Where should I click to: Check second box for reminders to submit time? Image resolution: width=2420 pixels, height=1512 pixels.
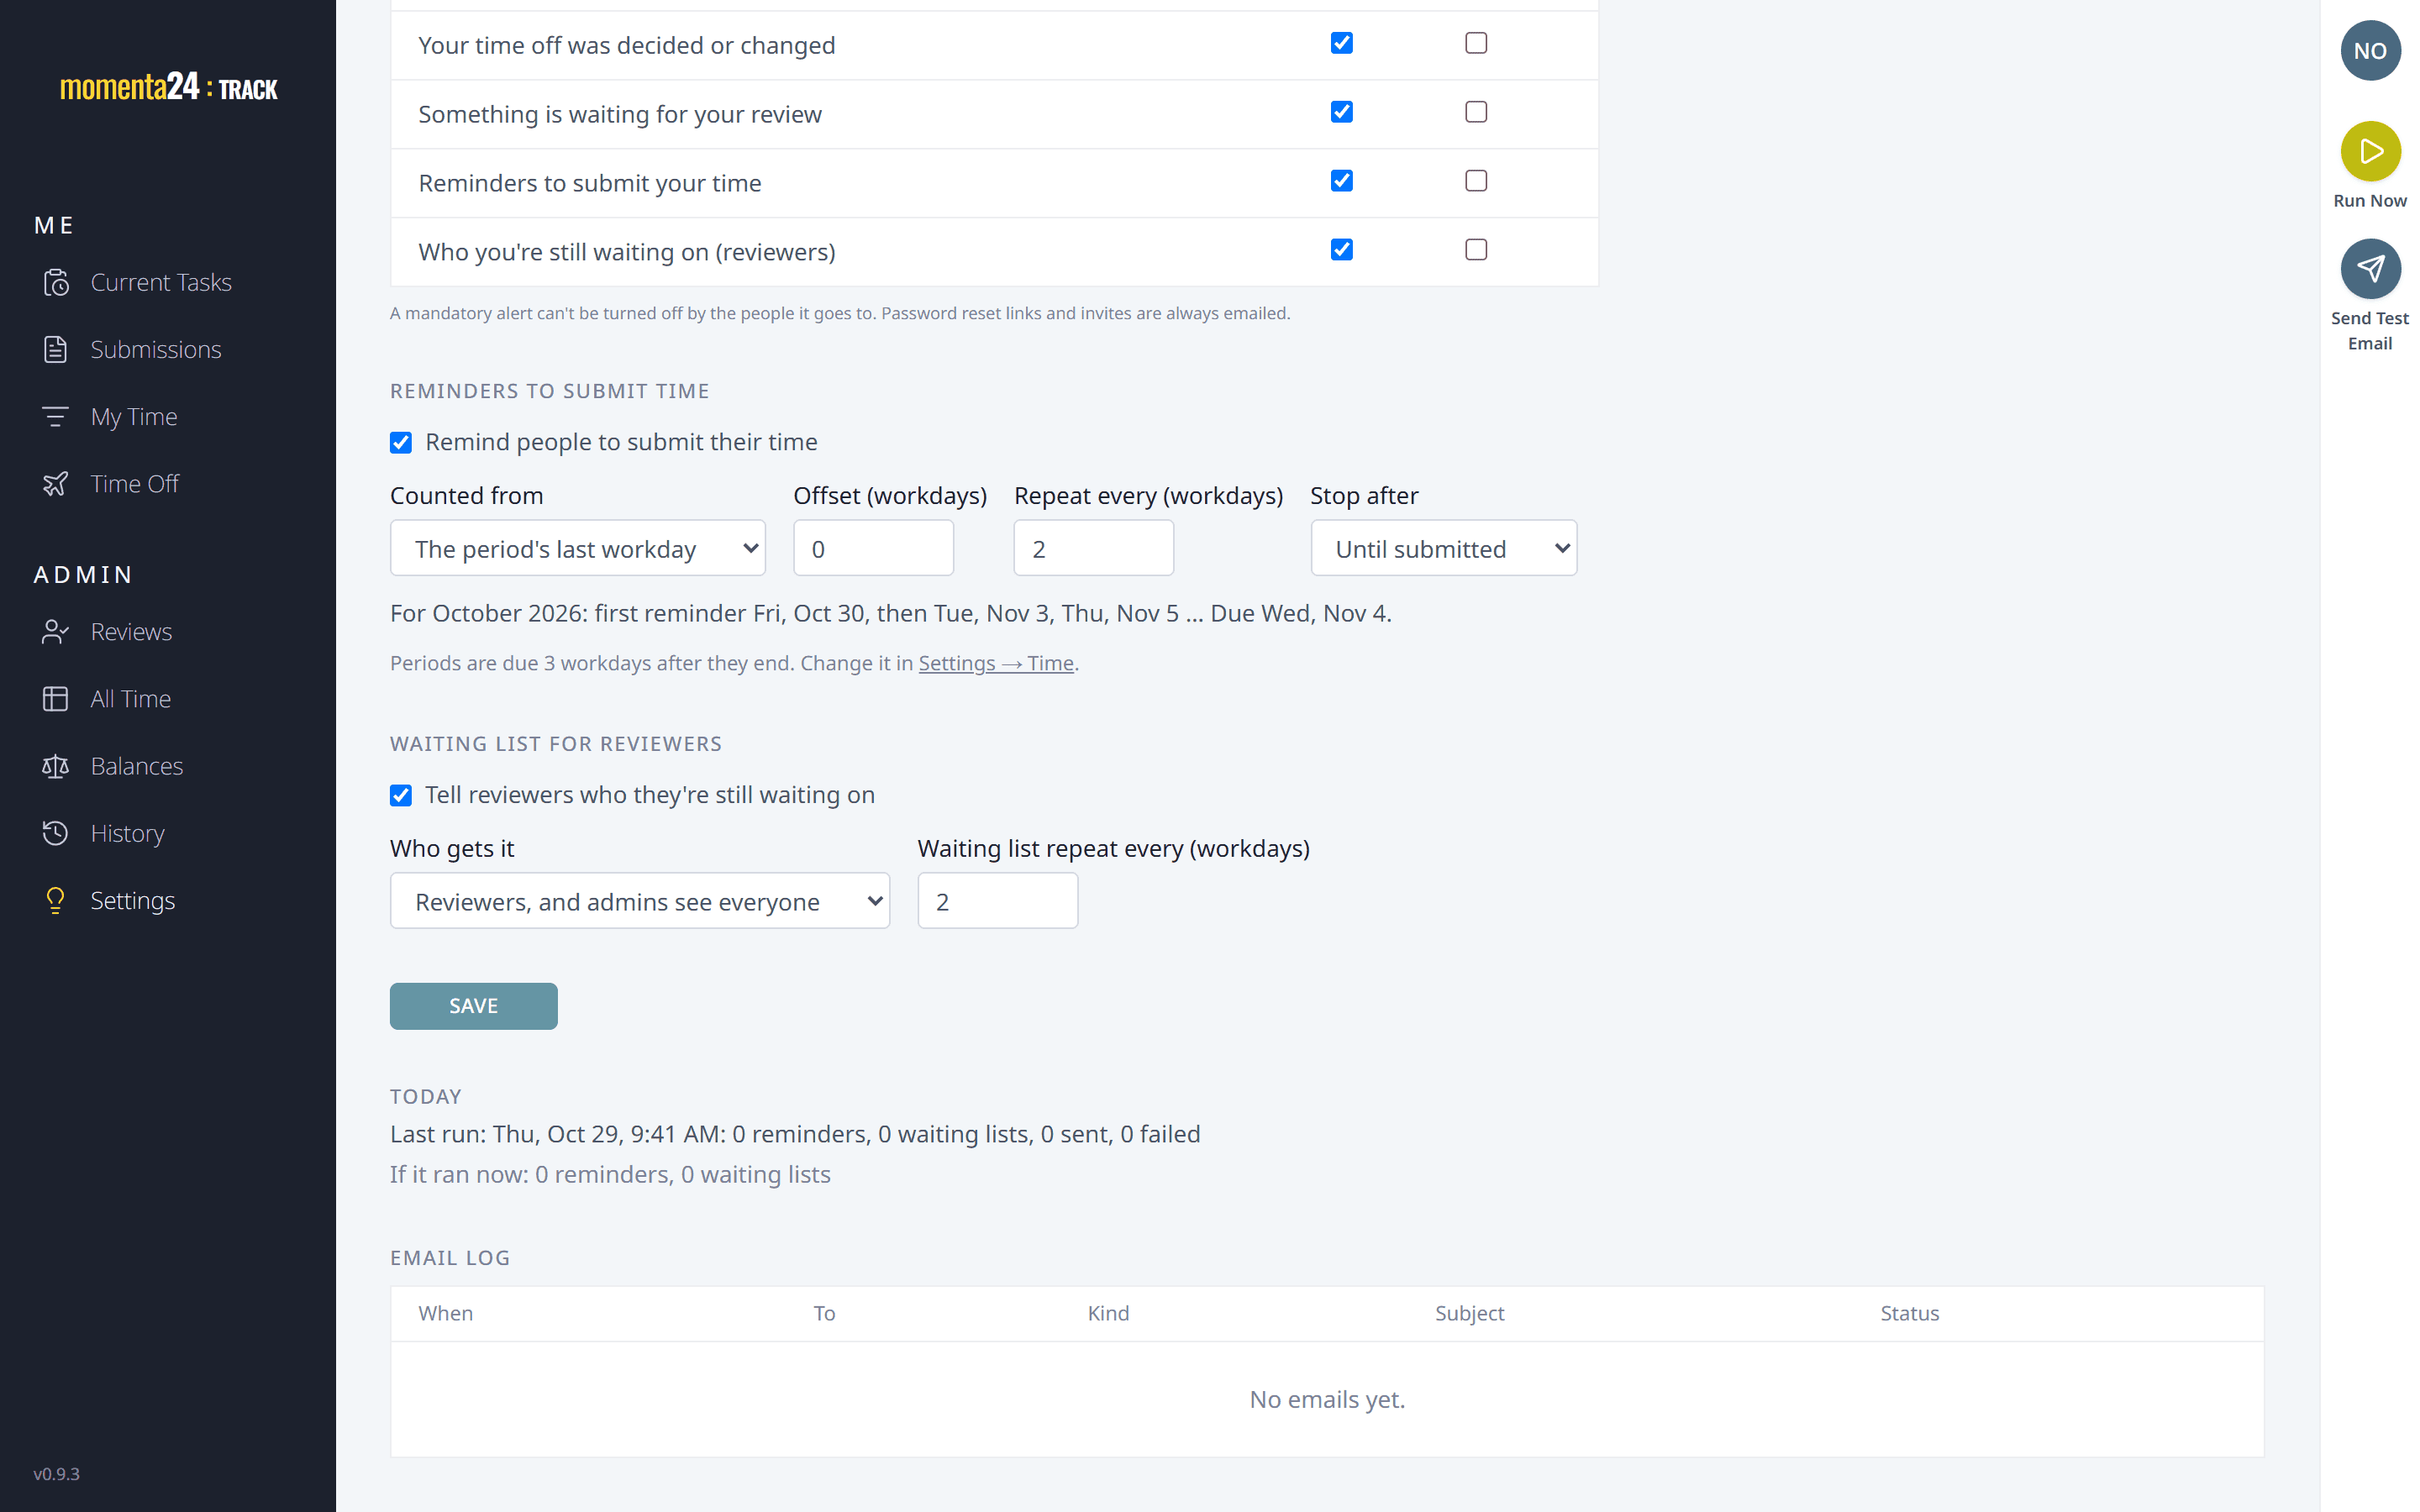[1476, 181]
